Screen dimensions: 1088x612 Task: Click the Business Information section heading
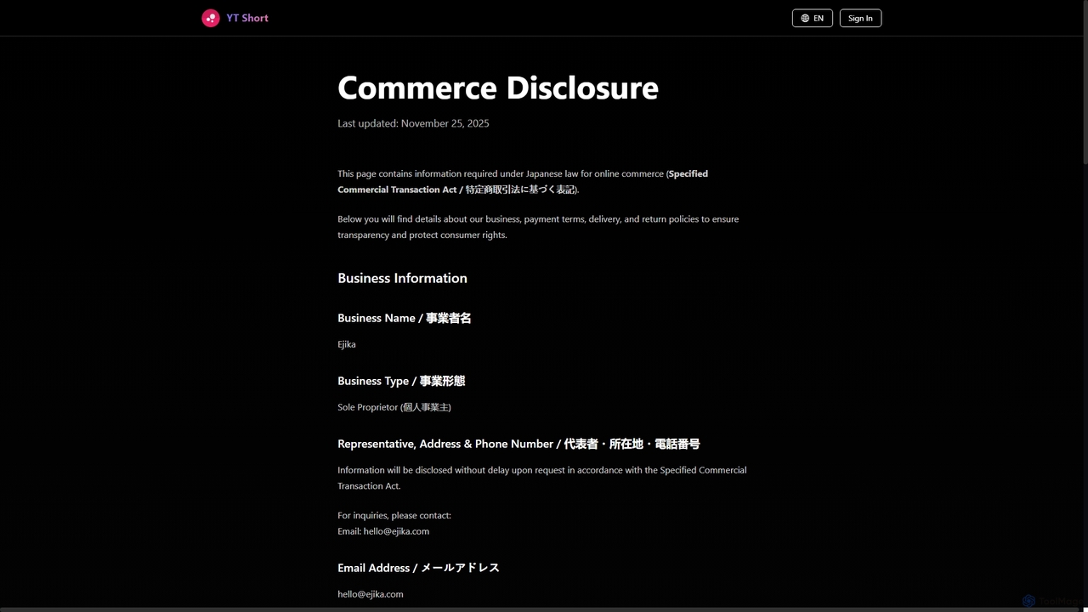click(x=402, y=278)
